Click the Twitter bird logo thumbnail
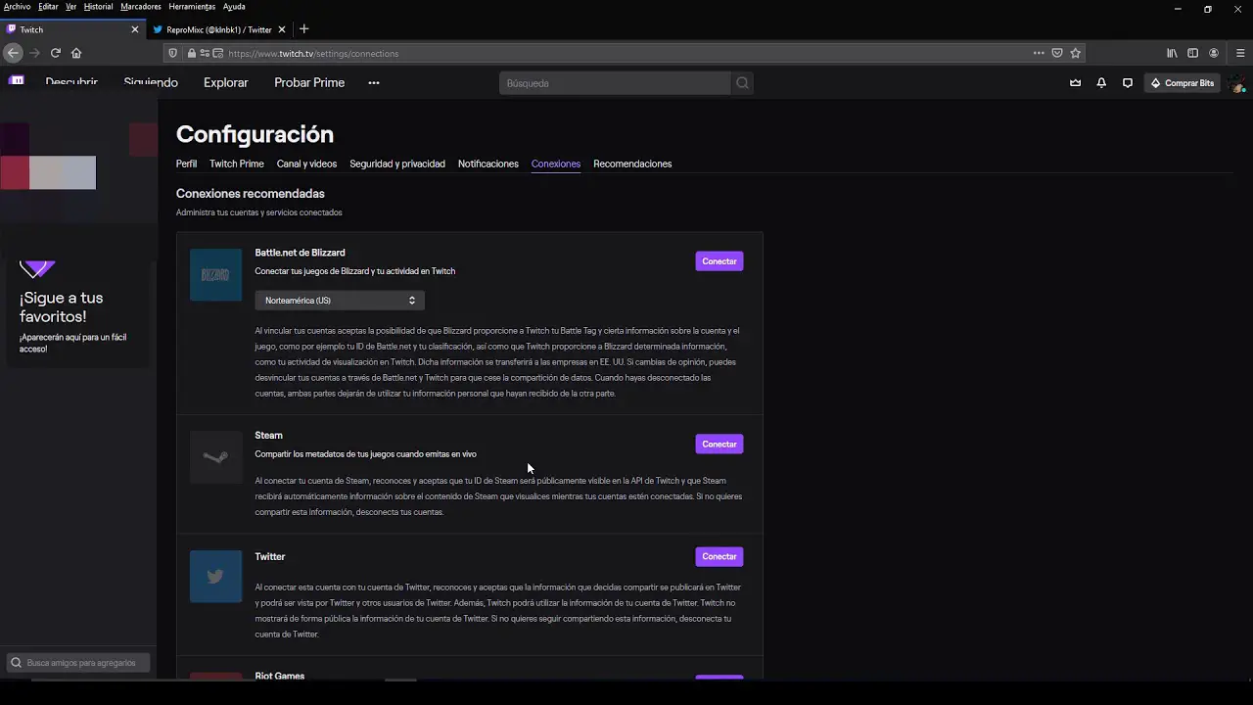This screenshot has width=1253, height=705. [215, 577]
